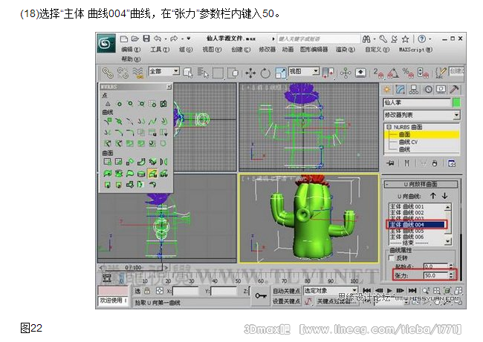Move the U curve down with the down arrow
This screenshot has height=342, width=483.
click(444, 196)
